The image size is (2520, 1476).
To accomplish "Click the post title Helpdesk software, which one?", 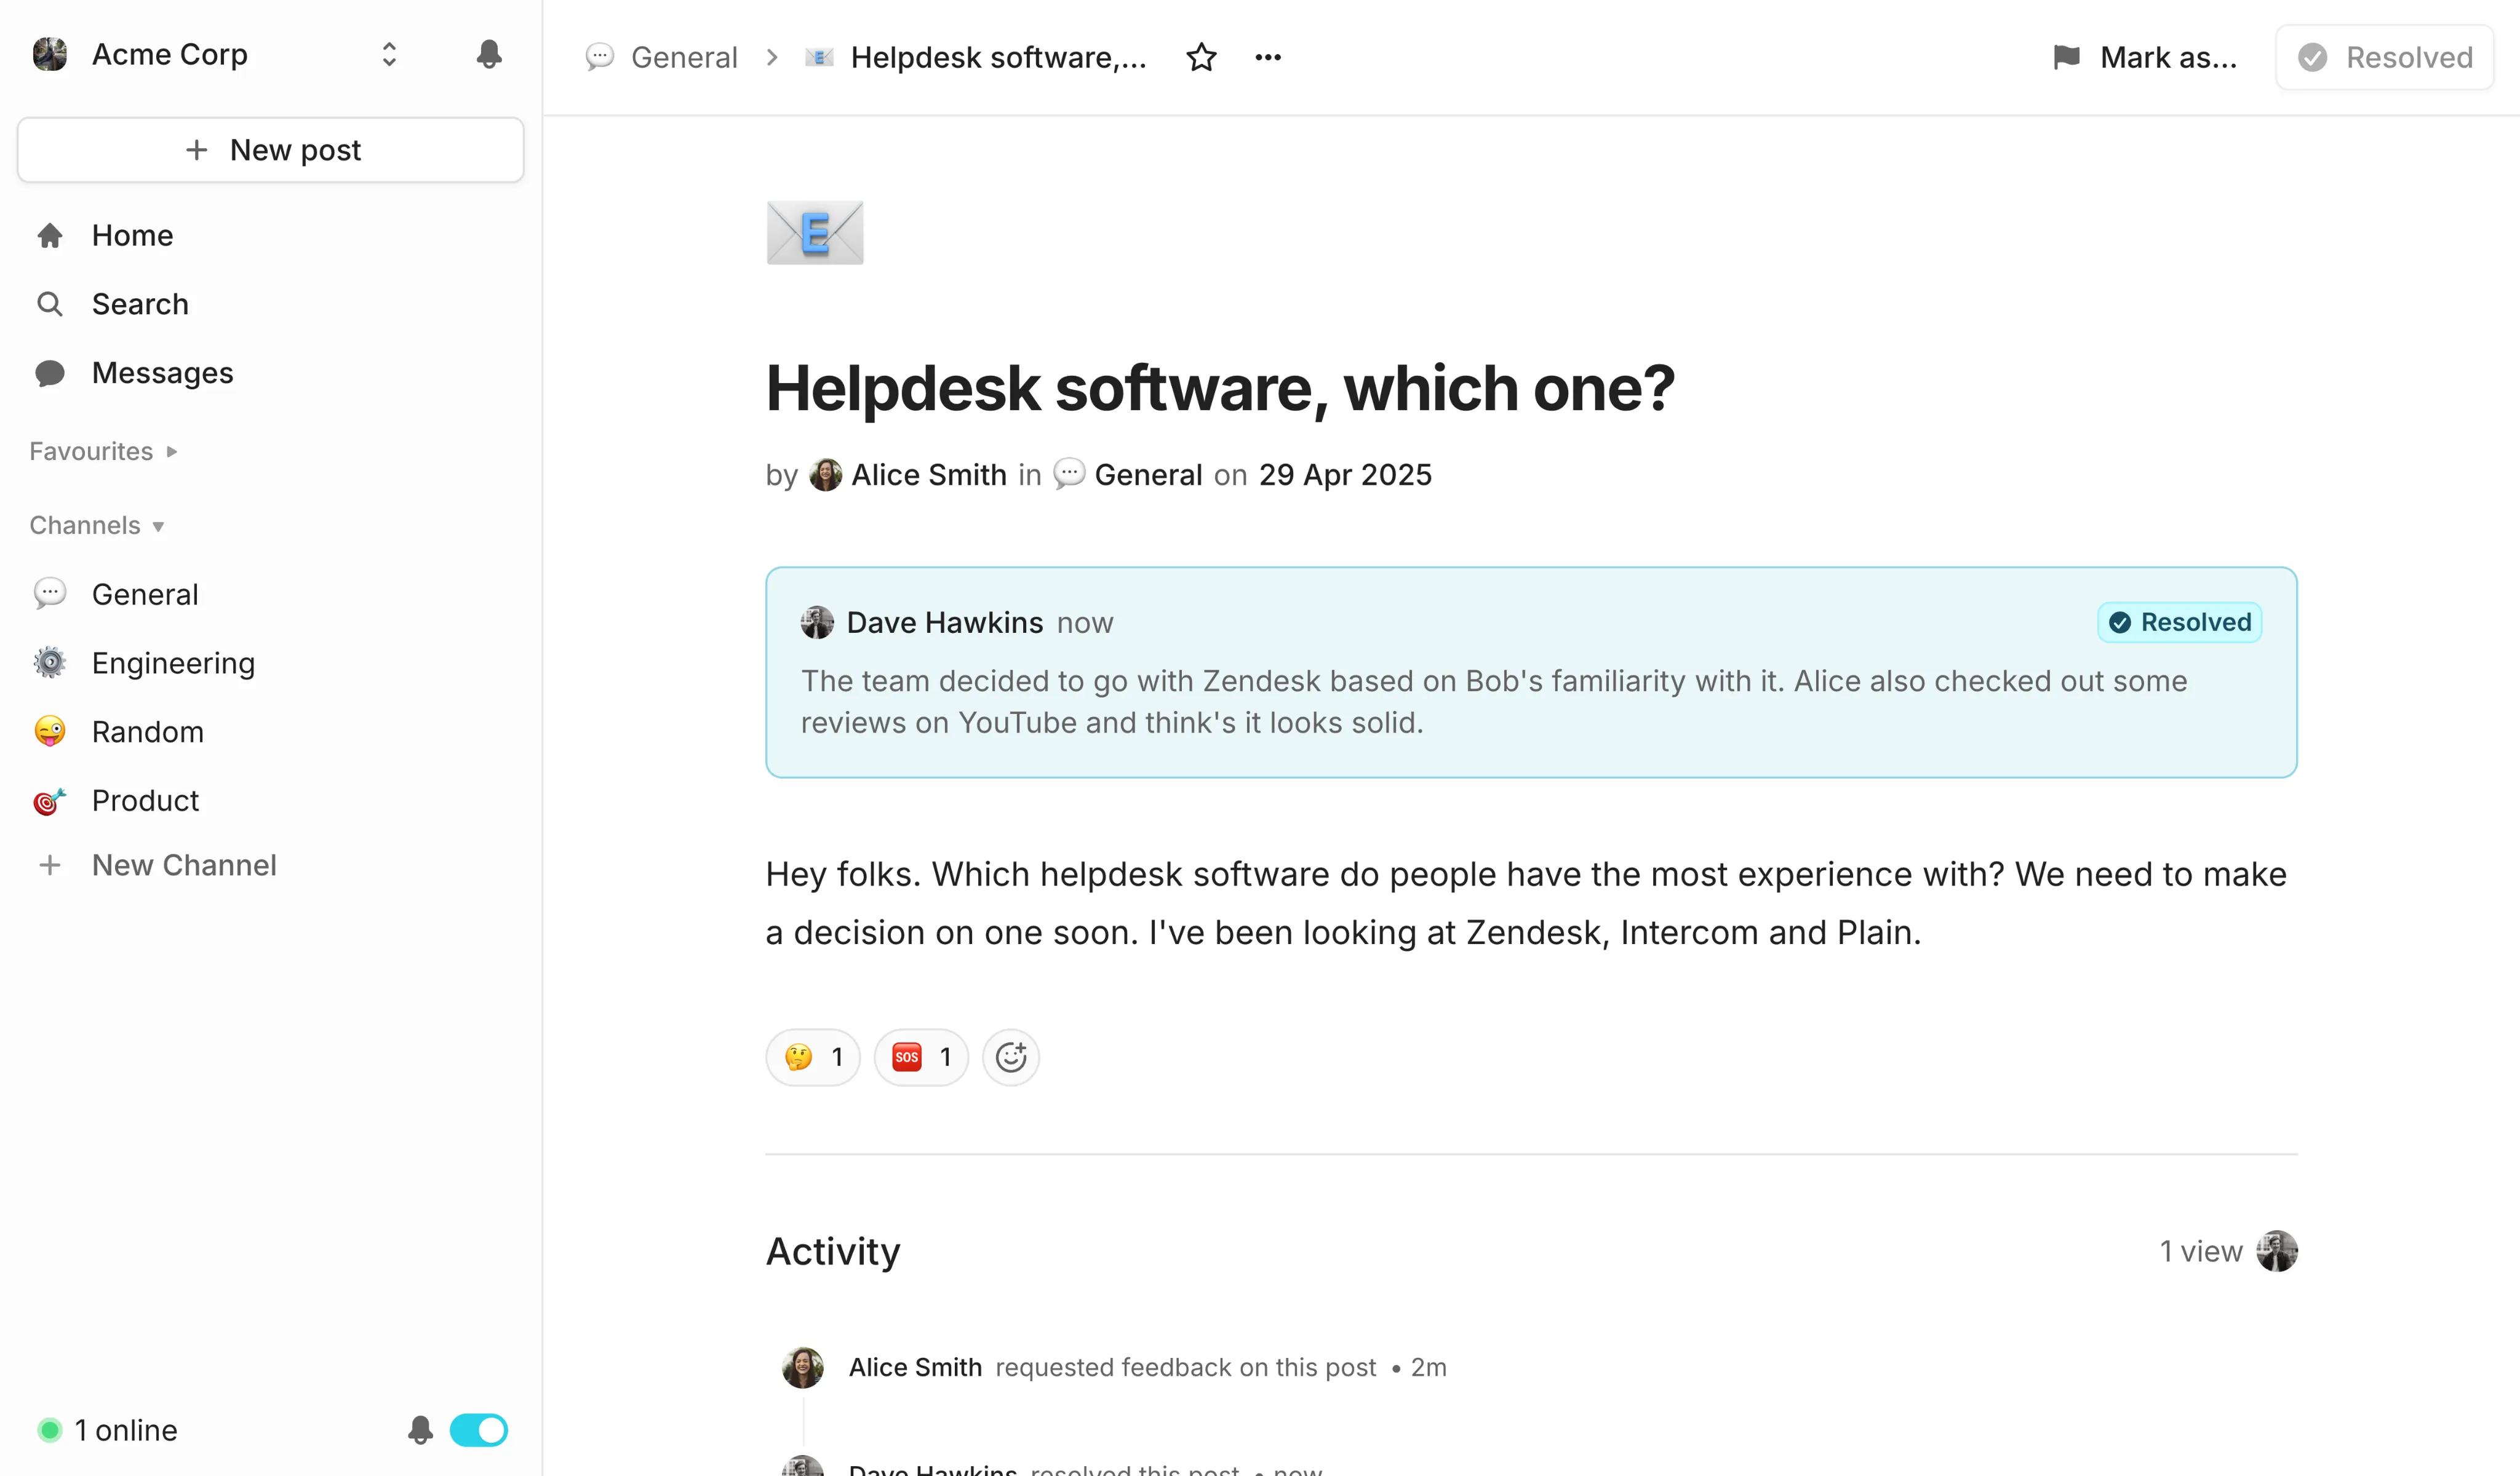I will [1220, 389].
